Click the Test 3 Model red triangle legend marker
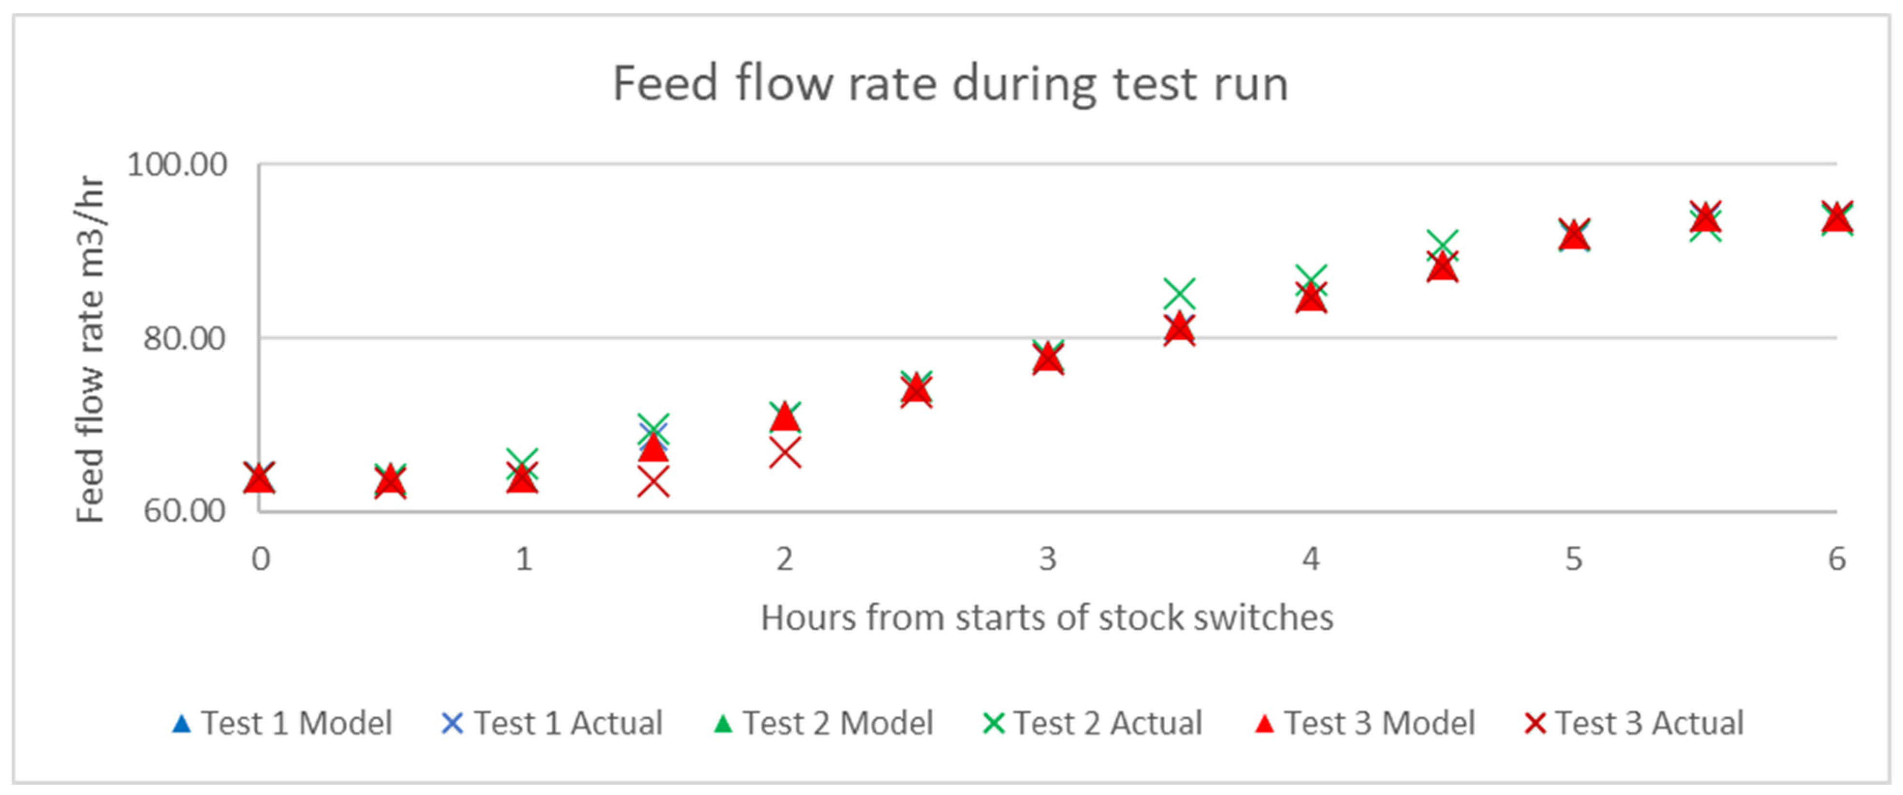 coord(1265,724)
